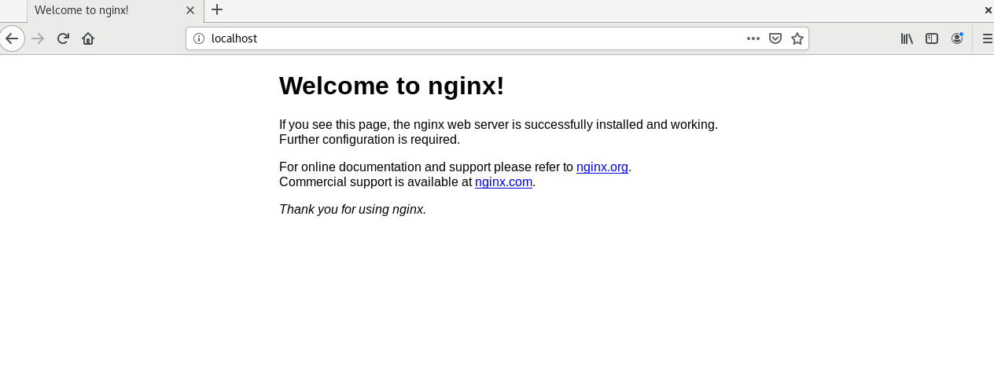Open the Library history and bookmarks icon
The width and height of the screenshot is (994, 381).
(907, 38)
